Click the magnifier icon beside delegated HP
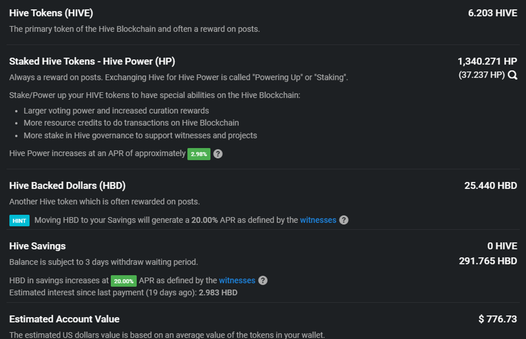This screenshot has width=526, height=339. coord(512,75)
